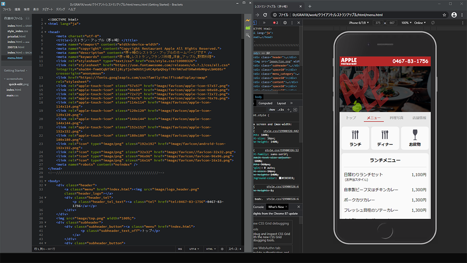Tap the ディナー button in the phone preview
This screenshot has width=467, height=263.
[385, 138]
